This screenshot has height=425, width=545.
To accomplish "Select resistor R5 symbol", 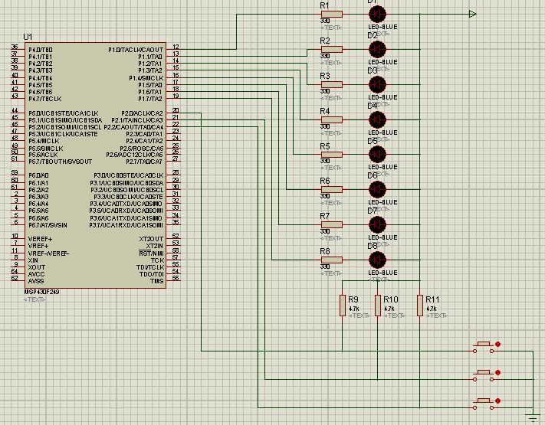I will click(332, 155).
